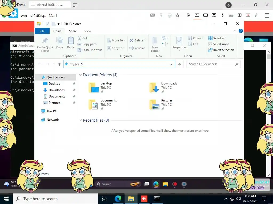Image resolution: width=273 pixels, height=204 pixels.
Task: Open AnyDesk hamburger main menu
Action: [x=267, y=15]
